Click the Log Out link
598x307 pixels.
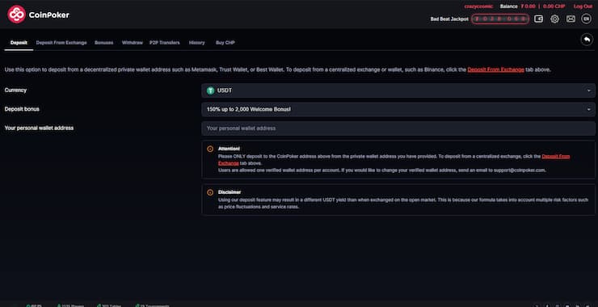pyautogui.click(x=583, y=6)
